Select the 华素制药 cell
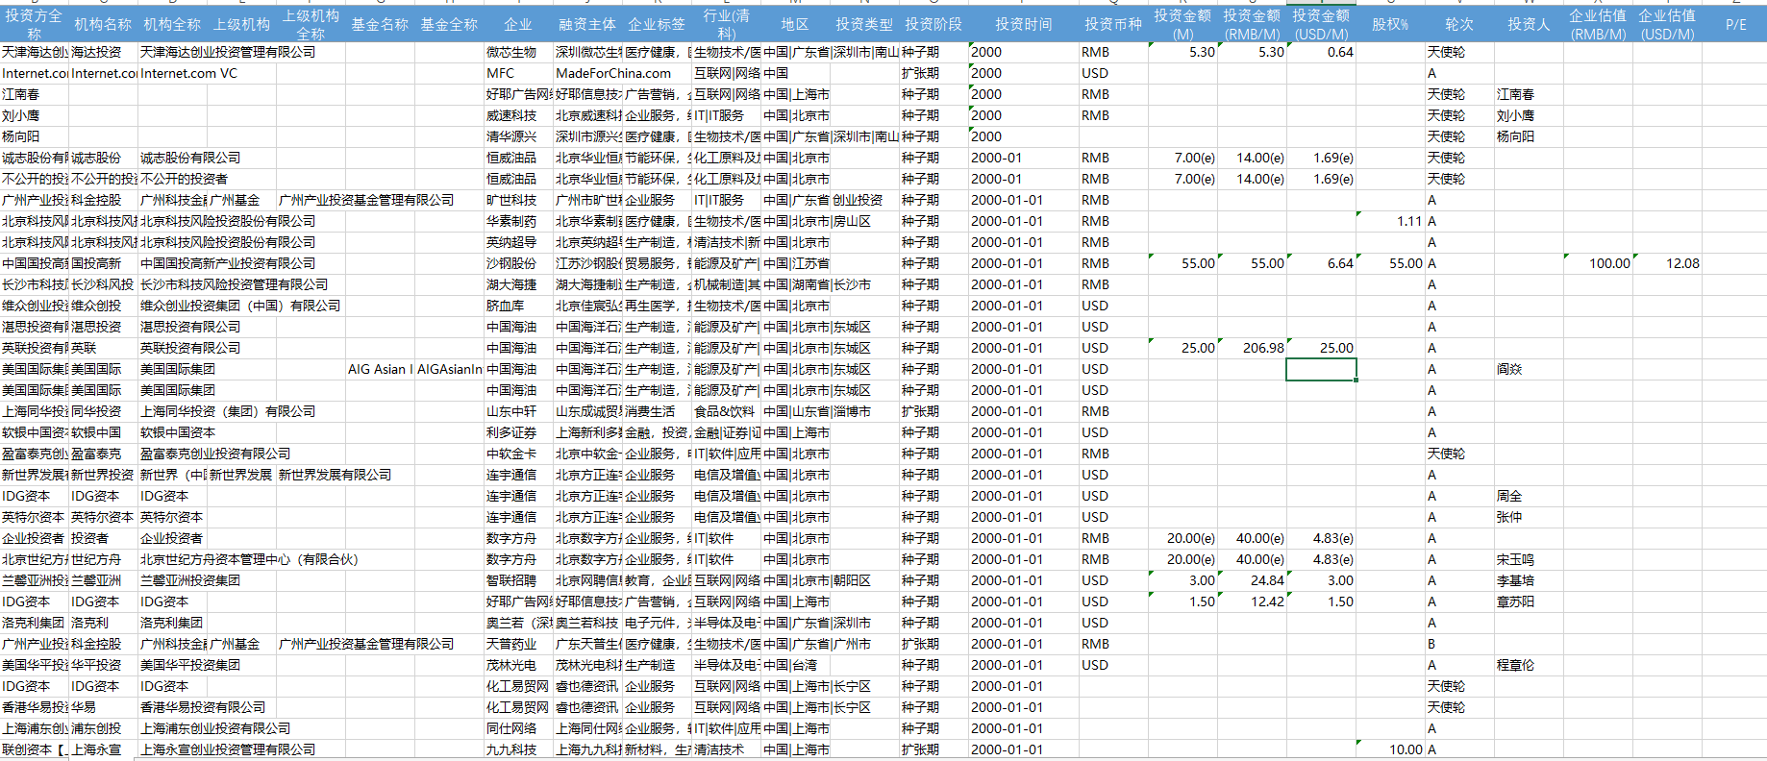The image size is (1767, 761). (518, 221)
